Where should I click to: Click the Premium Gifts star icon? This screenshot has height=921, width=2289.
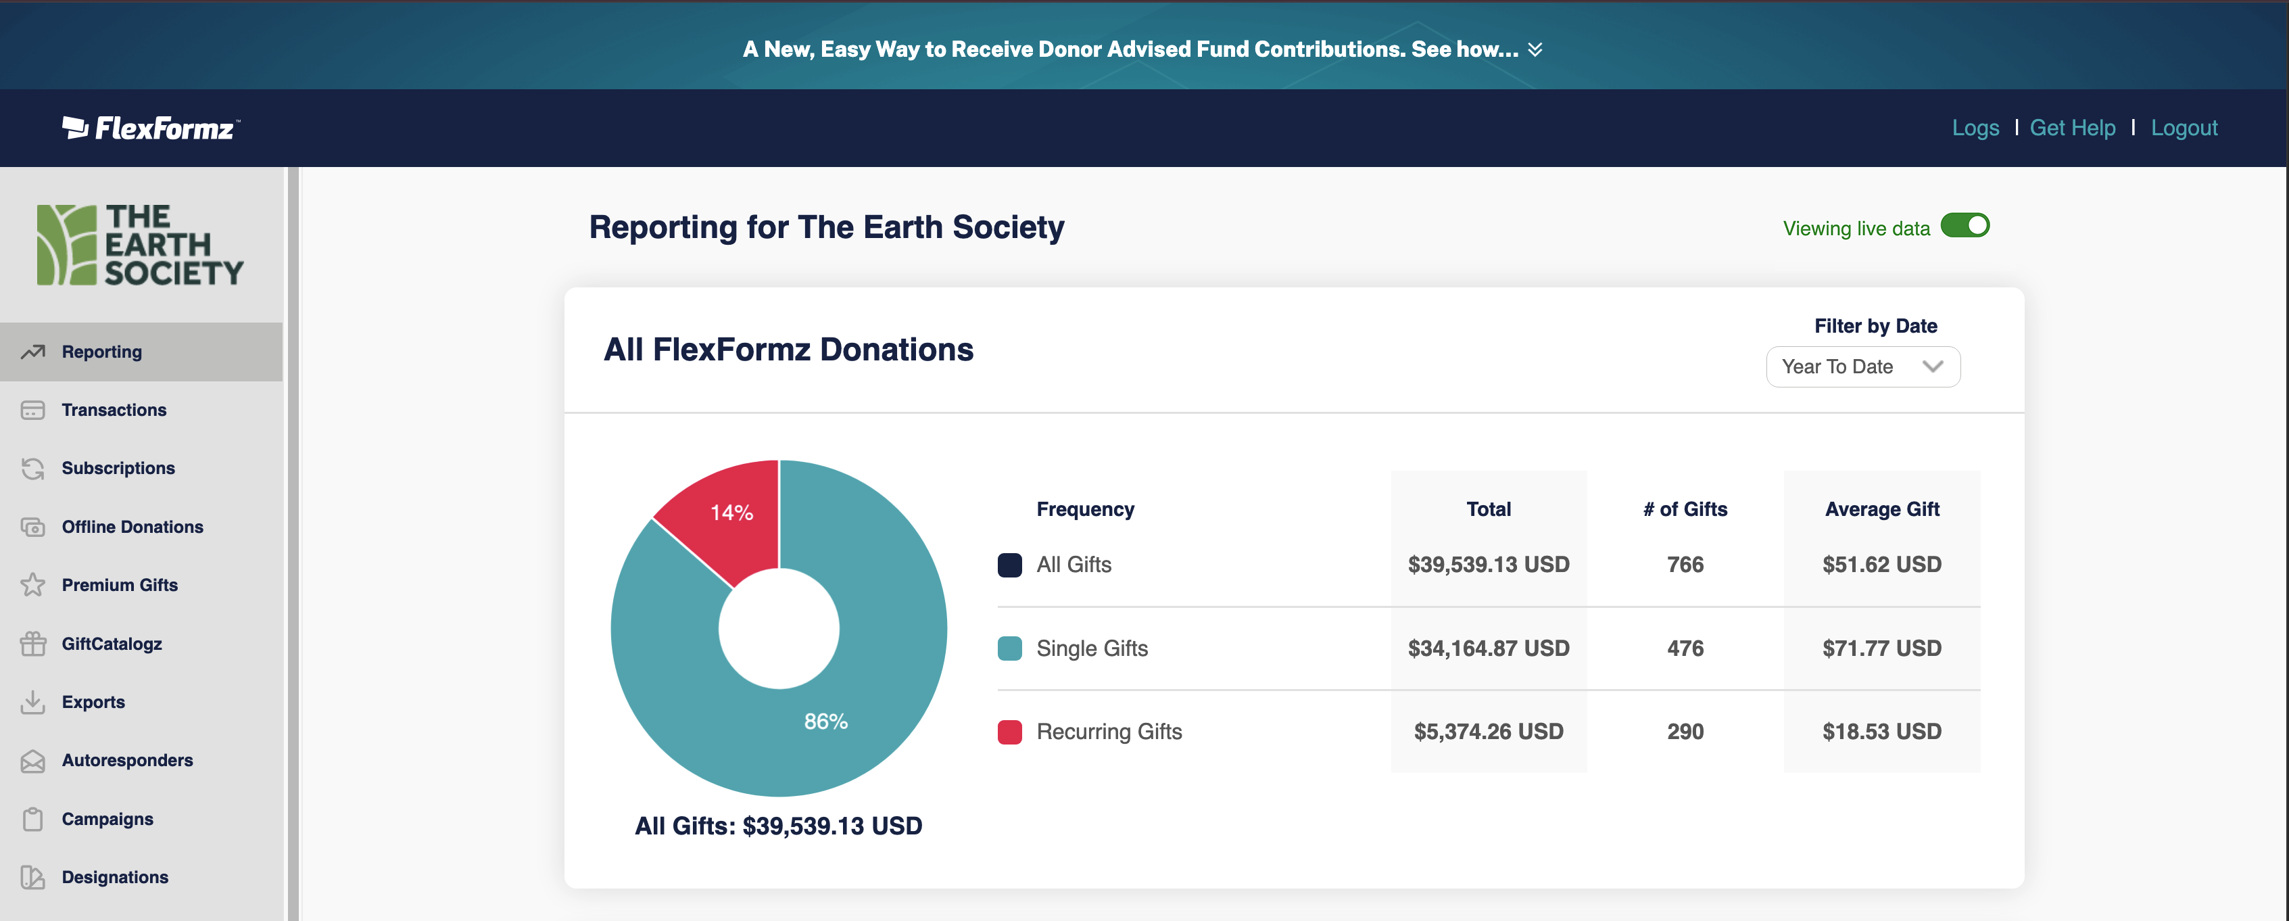[x=33, y=585]
